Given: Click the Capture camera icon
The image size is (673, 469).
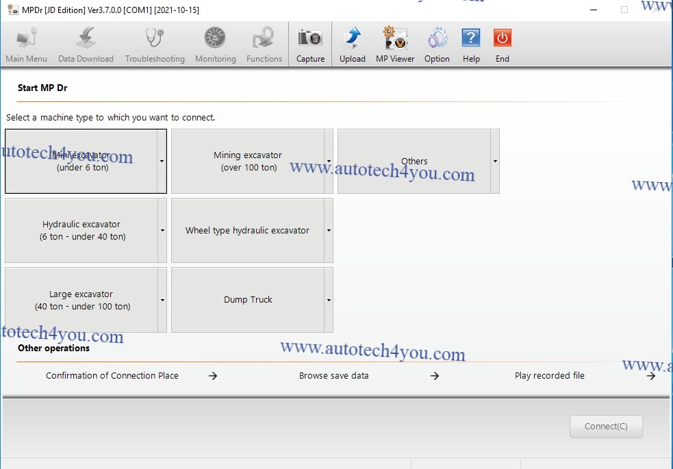Looking at the screenshot, I should click(x=310, y=38).
